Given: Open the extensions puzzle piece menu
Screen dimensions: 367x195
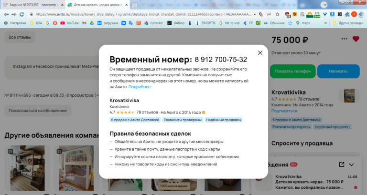Looking at the screenshot, I should 347,14.
